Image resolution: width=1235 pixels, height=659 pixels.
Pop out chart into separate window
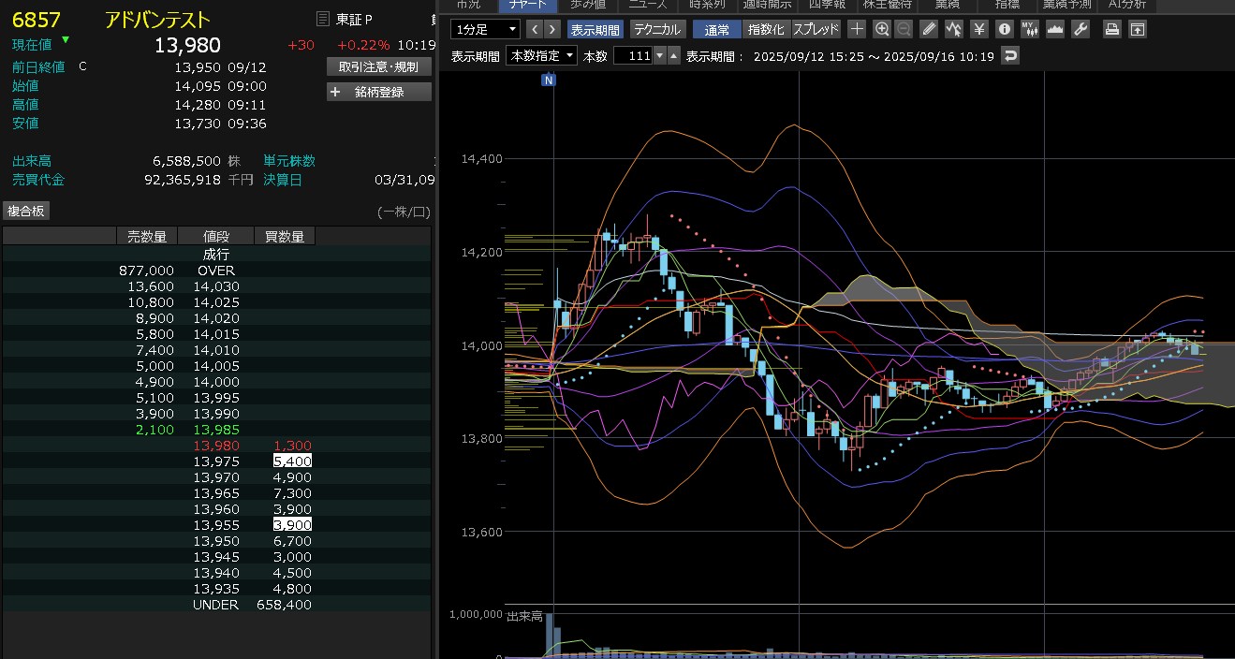[1138, 29]
